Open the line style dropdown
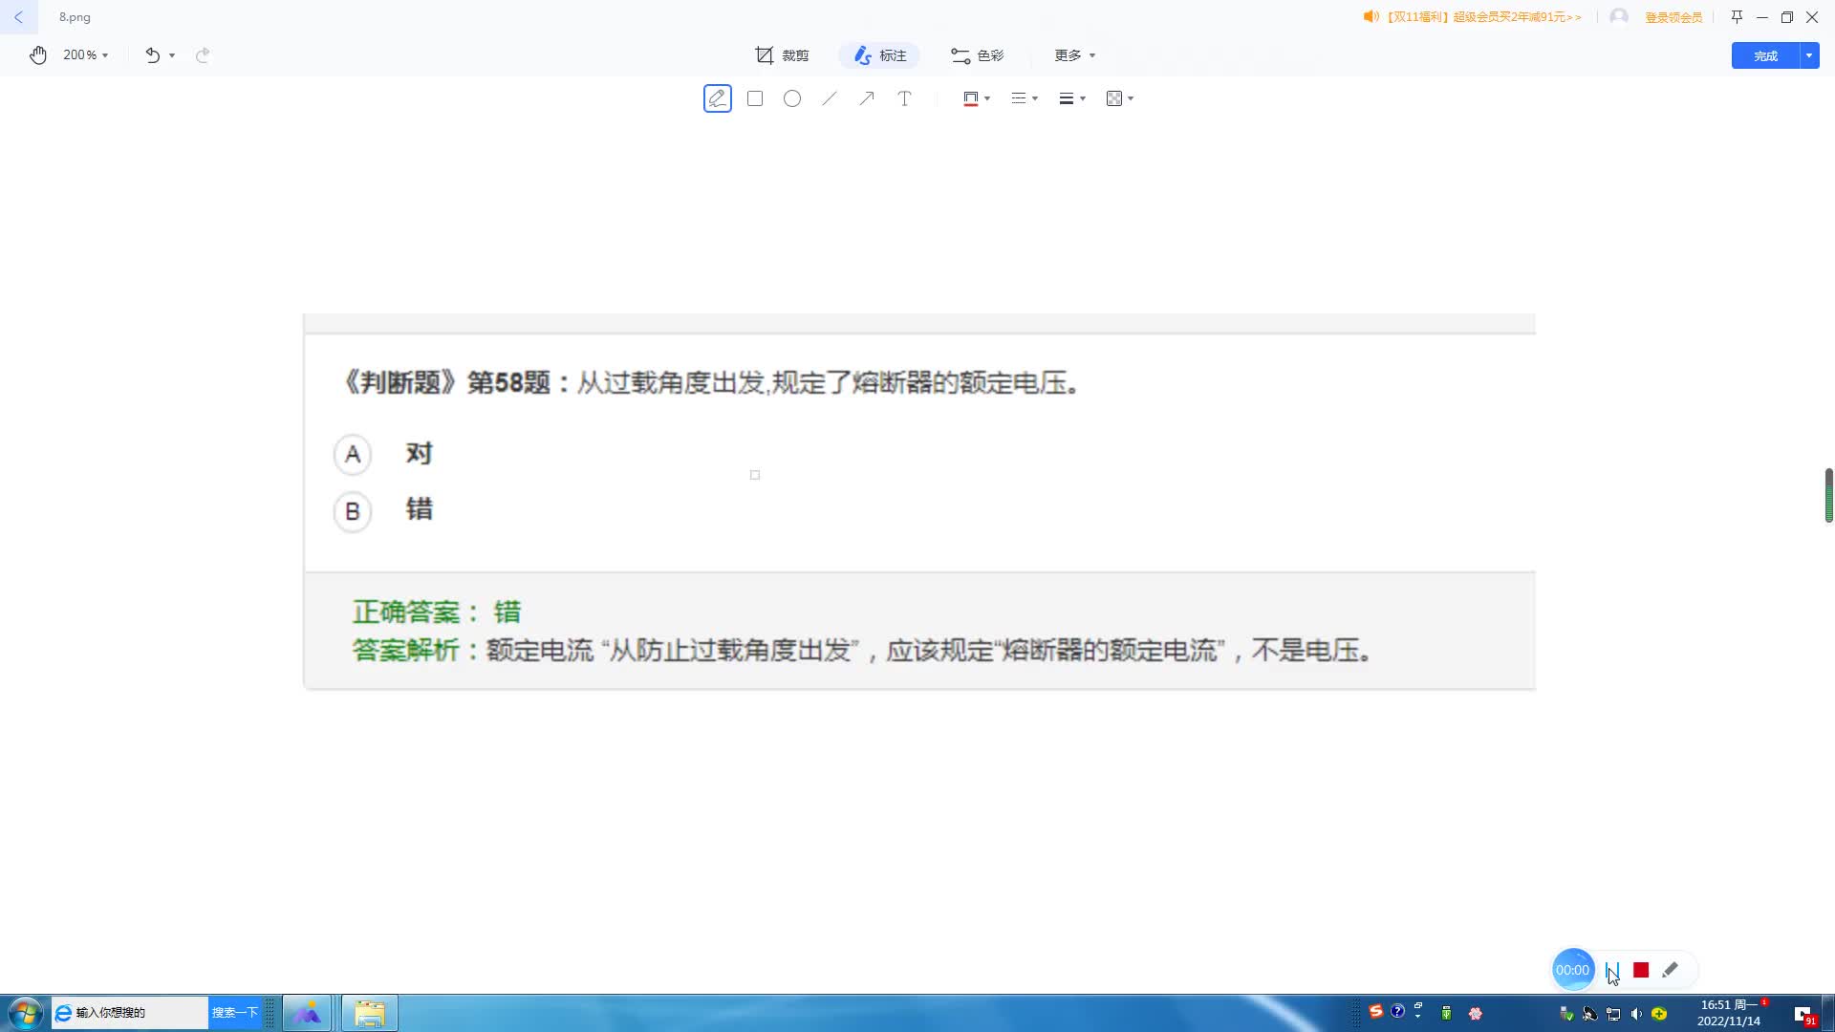 point(1025,98)
